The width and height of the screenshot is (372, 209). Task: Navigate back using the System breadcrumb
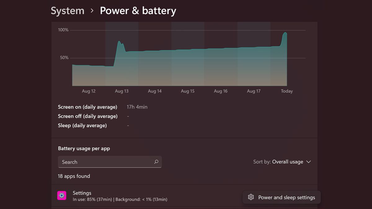(67, 11)
